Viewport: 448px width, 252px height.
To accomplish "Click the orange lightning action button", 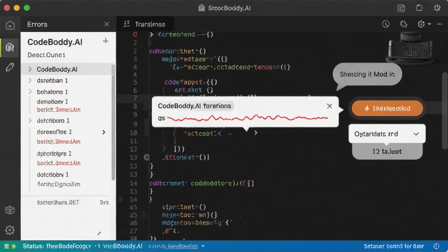I will 387,108.
